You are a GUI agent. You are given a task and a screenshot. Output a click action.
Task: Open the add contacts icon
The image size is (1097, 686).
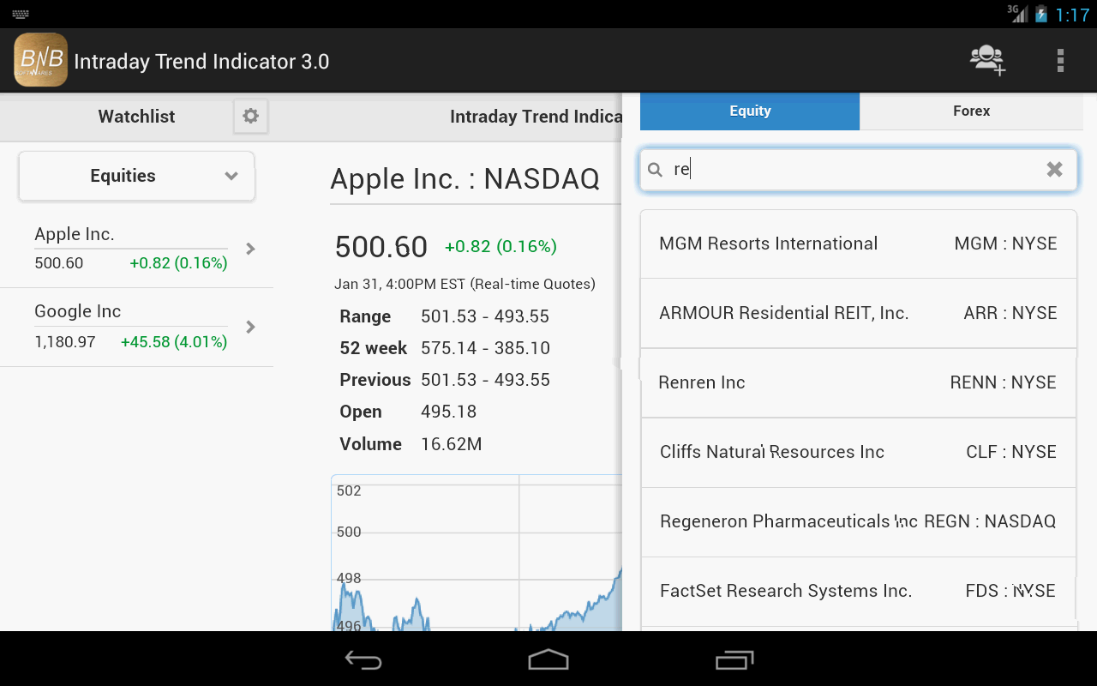pyautogui.click(x=987, y=60)
